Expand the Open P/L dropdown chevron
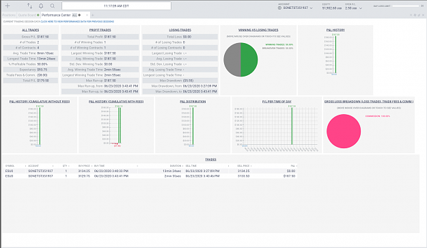The width and height of the screenshot is (427, 248). [x=361, y=8]
